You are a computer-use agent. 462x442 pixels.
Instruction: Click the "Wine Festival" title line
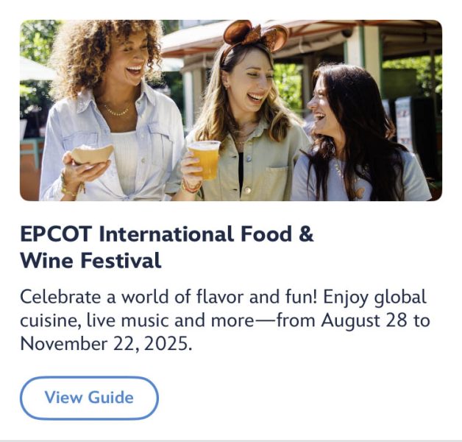(x=90, y=261)
